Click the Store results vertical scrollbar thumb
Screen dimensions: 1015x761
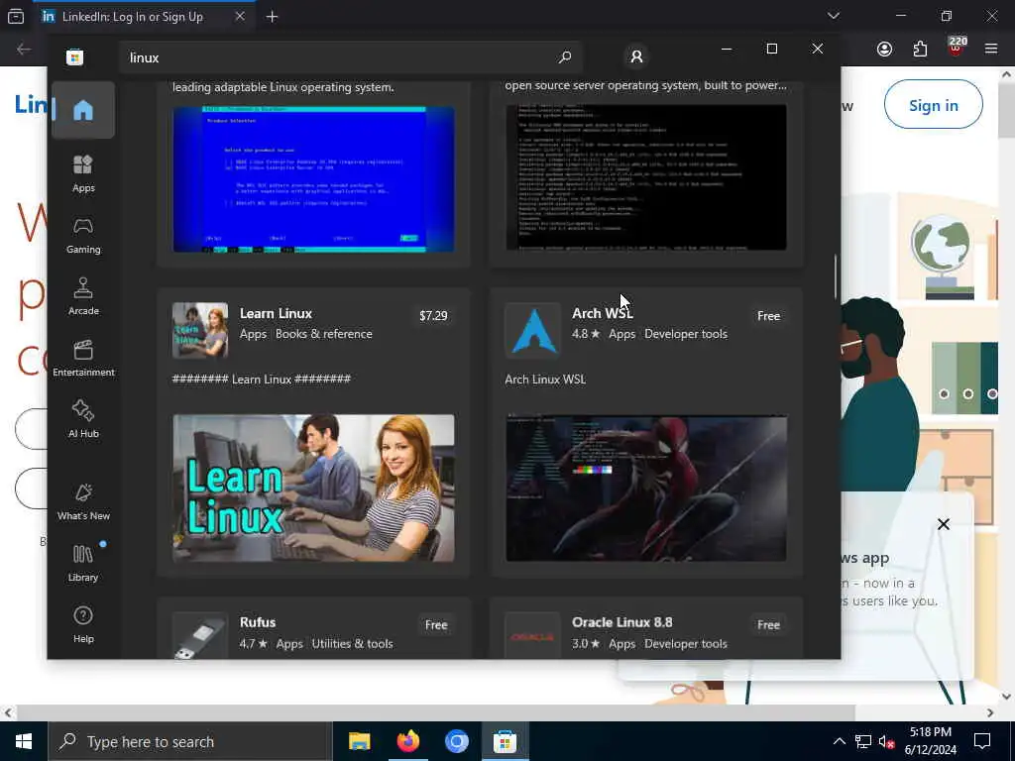click(835, 276)
